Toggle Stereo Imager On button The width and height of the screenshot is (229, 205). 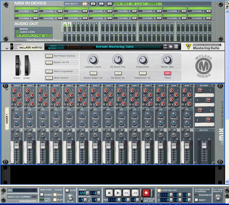coord(94,73)
